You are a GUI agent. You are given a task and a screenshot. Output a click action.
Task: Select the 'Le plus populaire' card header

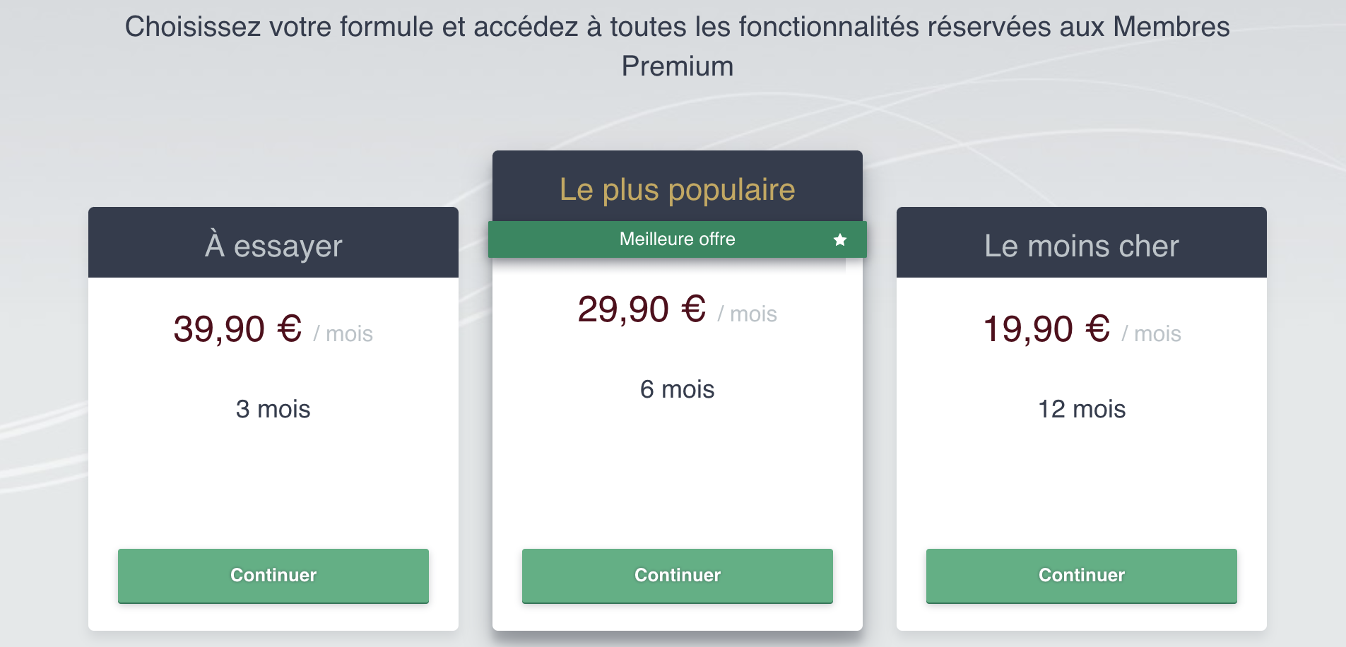pos(677,189)
